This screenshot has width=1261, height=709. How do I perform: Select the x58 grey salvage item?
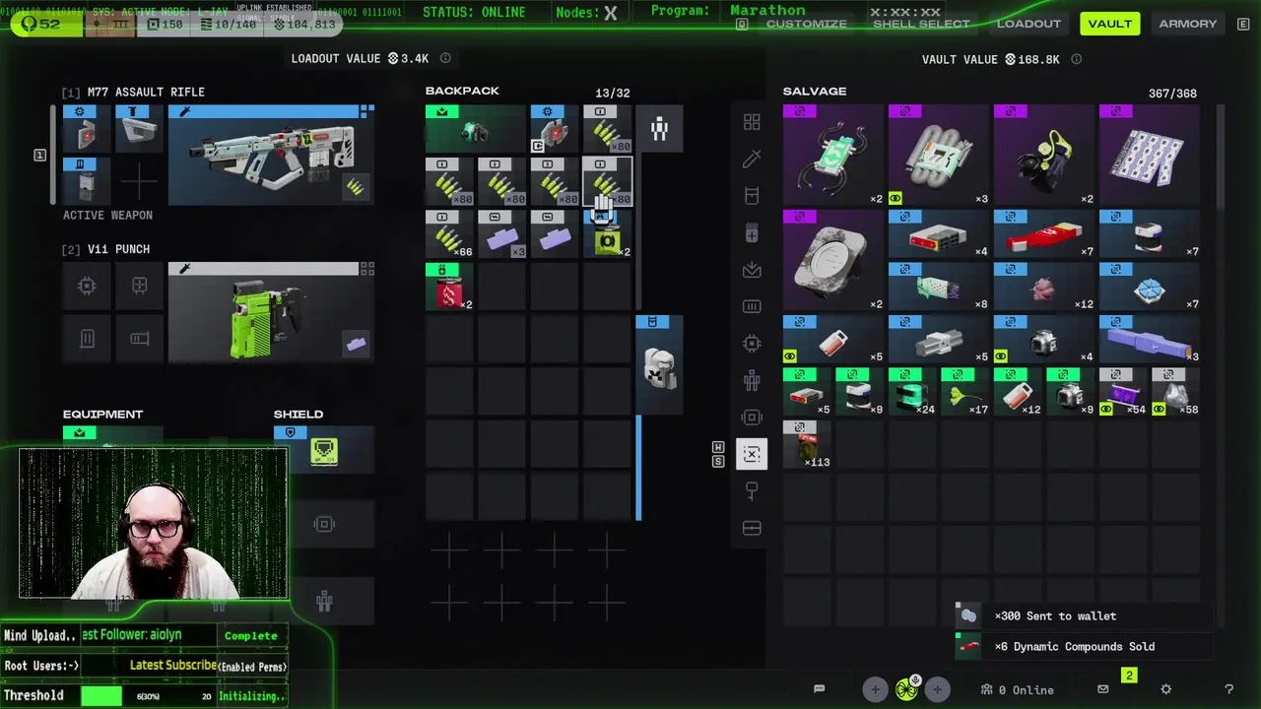[x=1175, y=392]
